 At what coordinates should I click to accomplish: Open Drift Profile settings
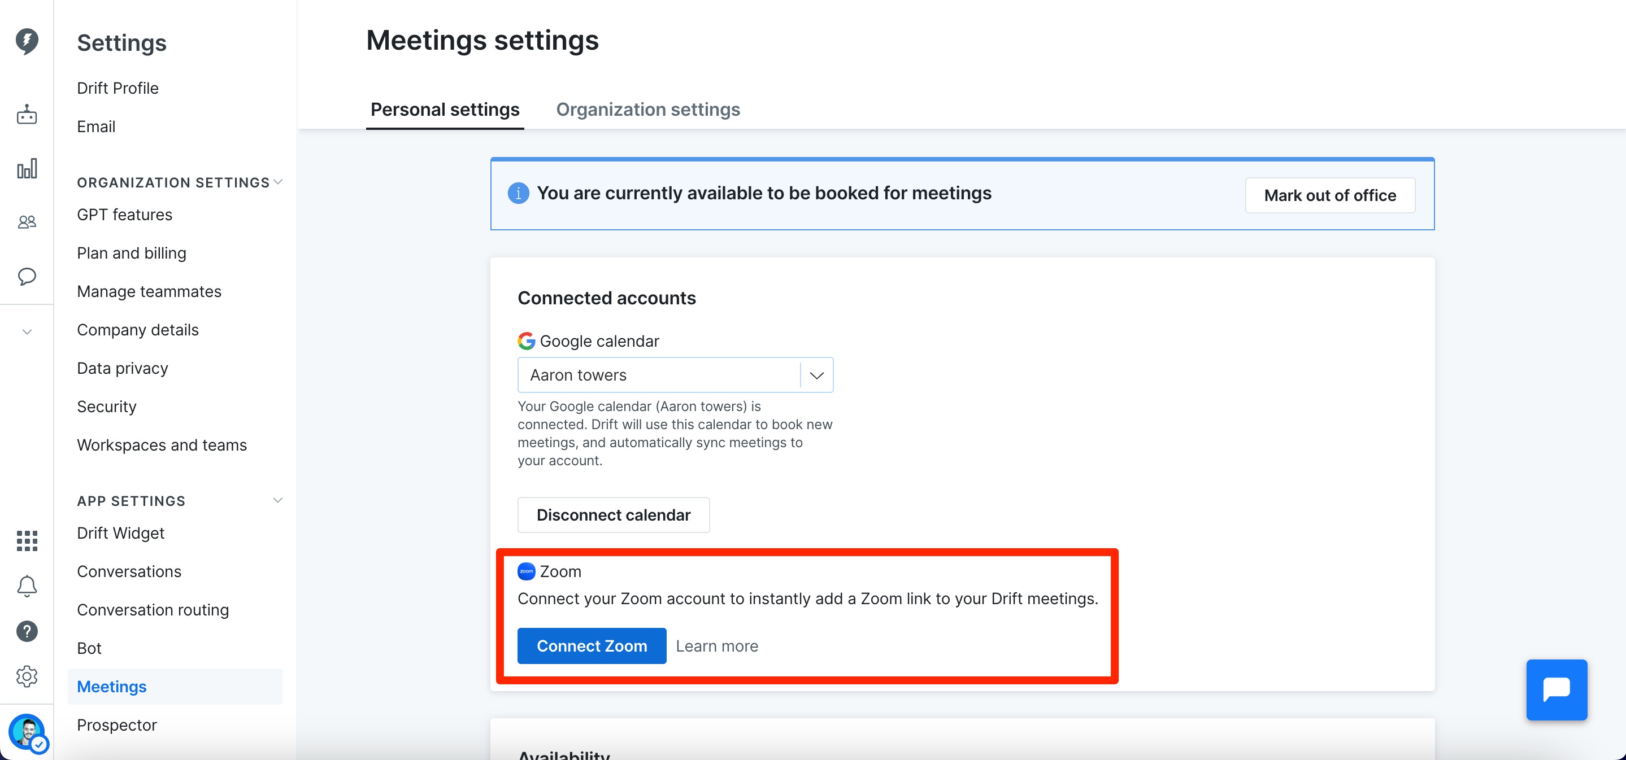coord(118,88)
